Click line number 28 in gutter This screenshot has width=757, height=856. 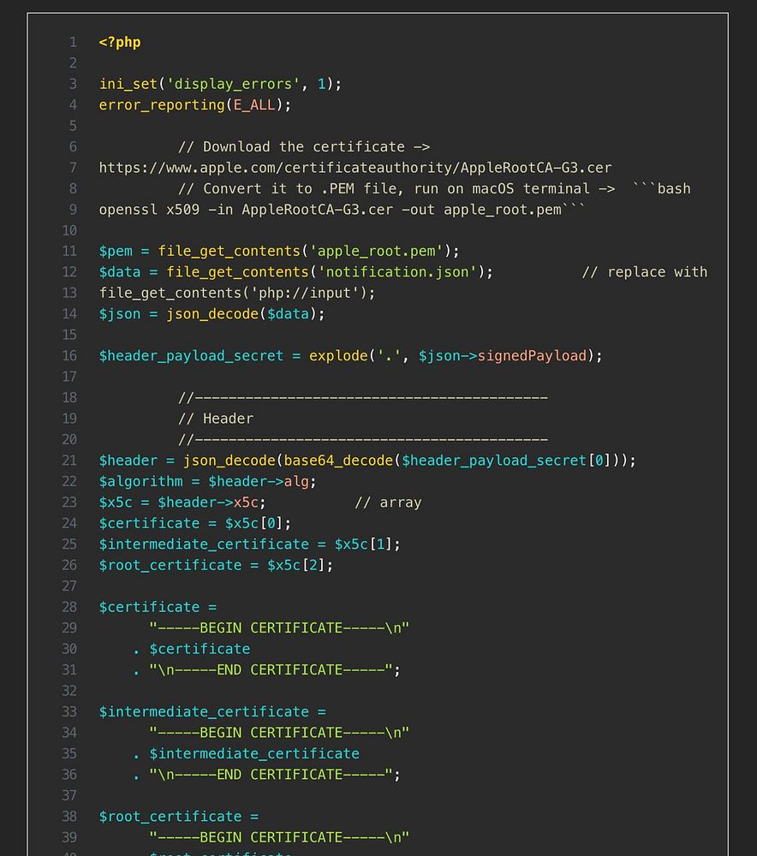click(69, 607)
